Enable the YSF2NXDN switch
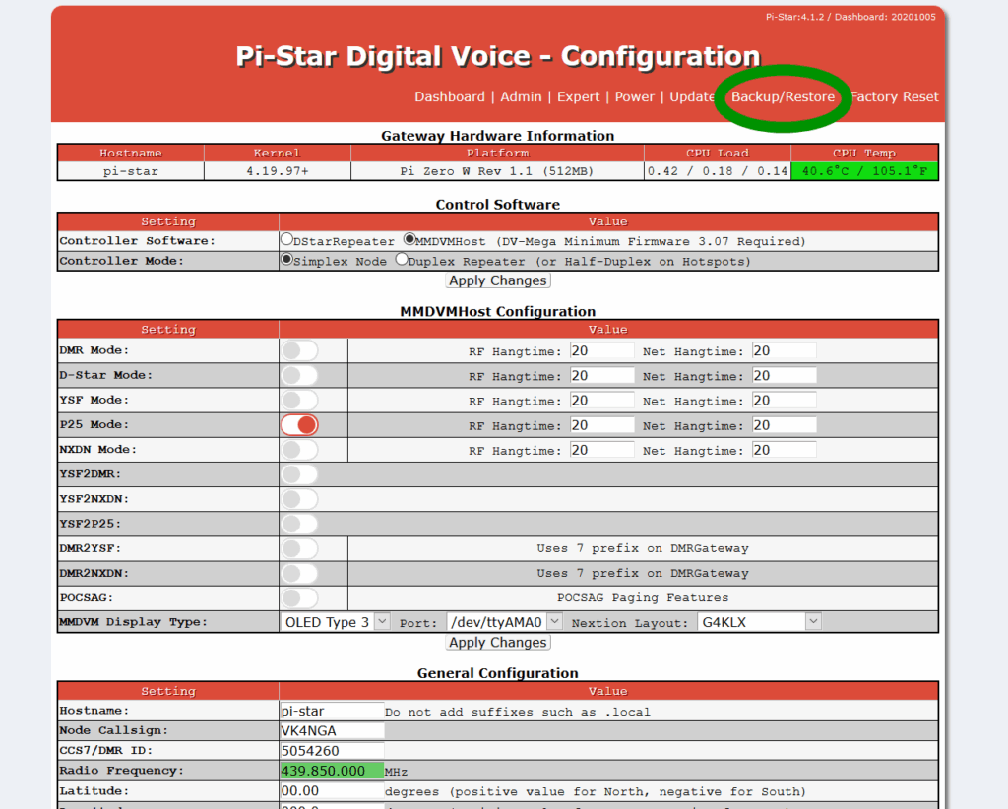1008x809 pixels. click(299, 499)
